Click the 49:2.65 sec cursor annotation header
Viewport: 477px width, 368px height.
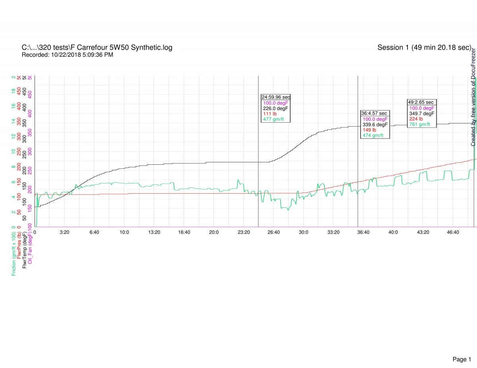coord(421,102)
